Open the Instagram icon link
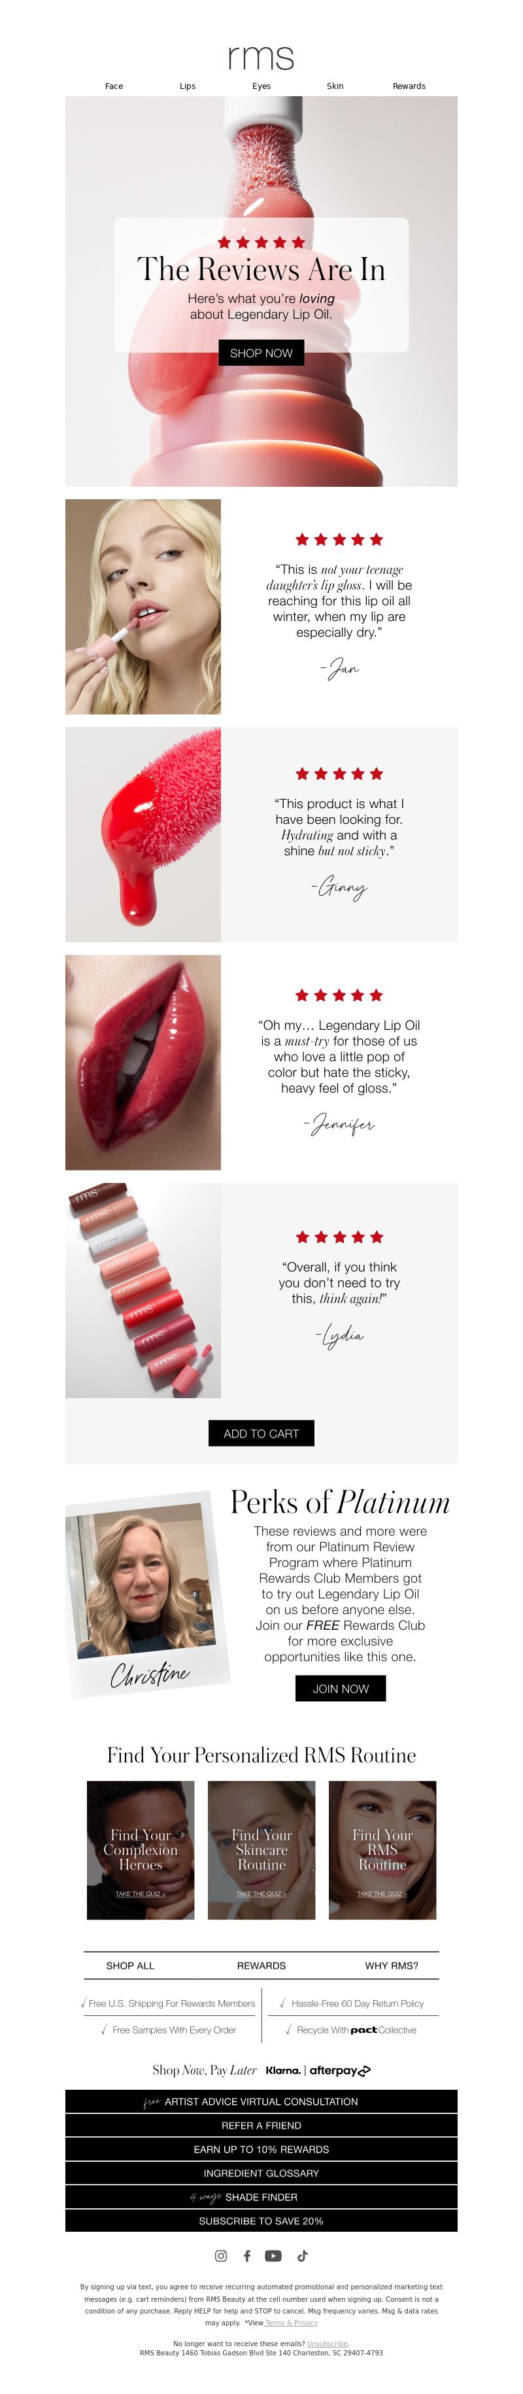The width and height of the screenshot is (523, 2394). point(221,2255)
